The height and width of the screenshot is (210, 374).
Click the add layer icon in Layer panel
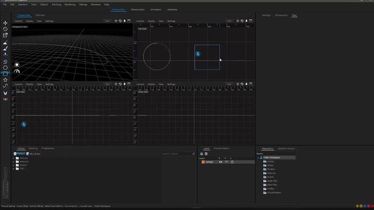click(202, 154)
